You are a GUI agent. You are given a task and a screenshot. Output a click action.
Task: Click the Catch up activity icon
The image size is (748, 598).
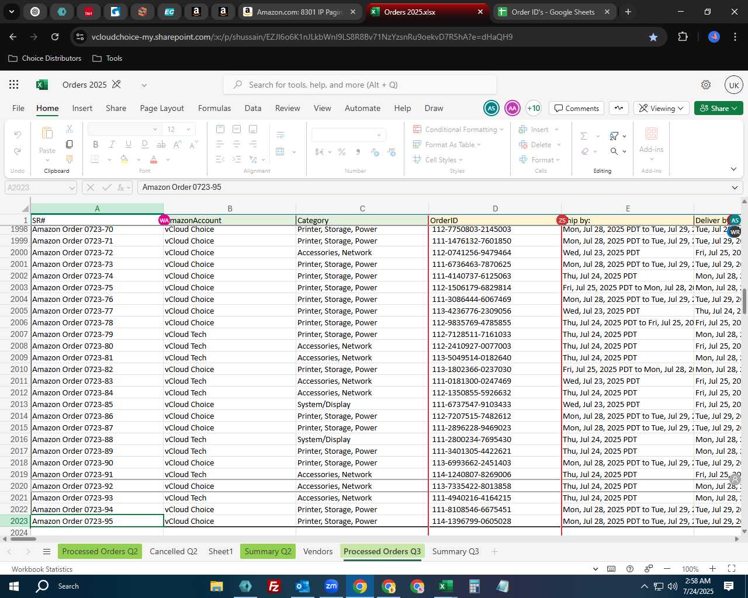coord(619,108)
